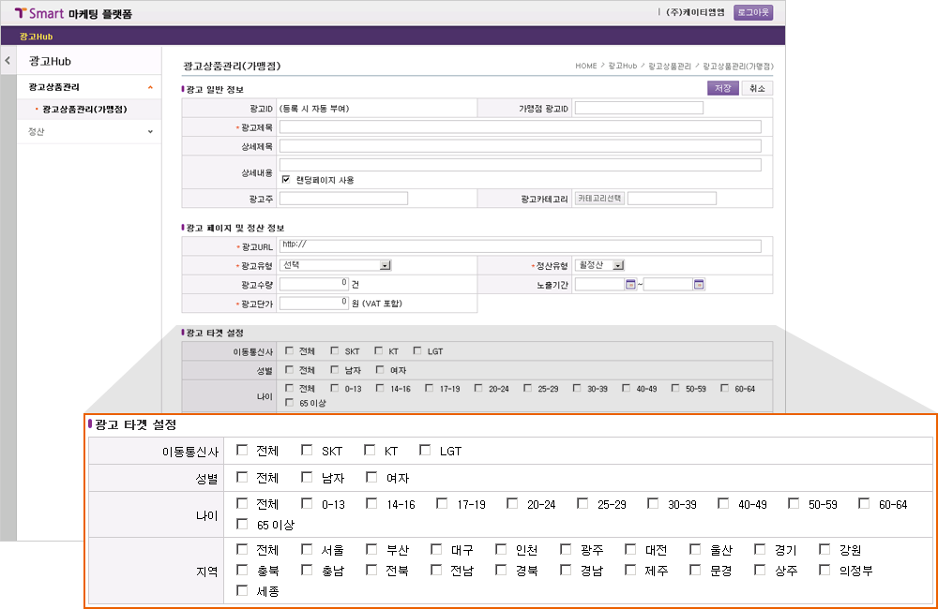Check the 강원 region checkbox
Viewport: 938px width, 609px height.
click(824, 549)
